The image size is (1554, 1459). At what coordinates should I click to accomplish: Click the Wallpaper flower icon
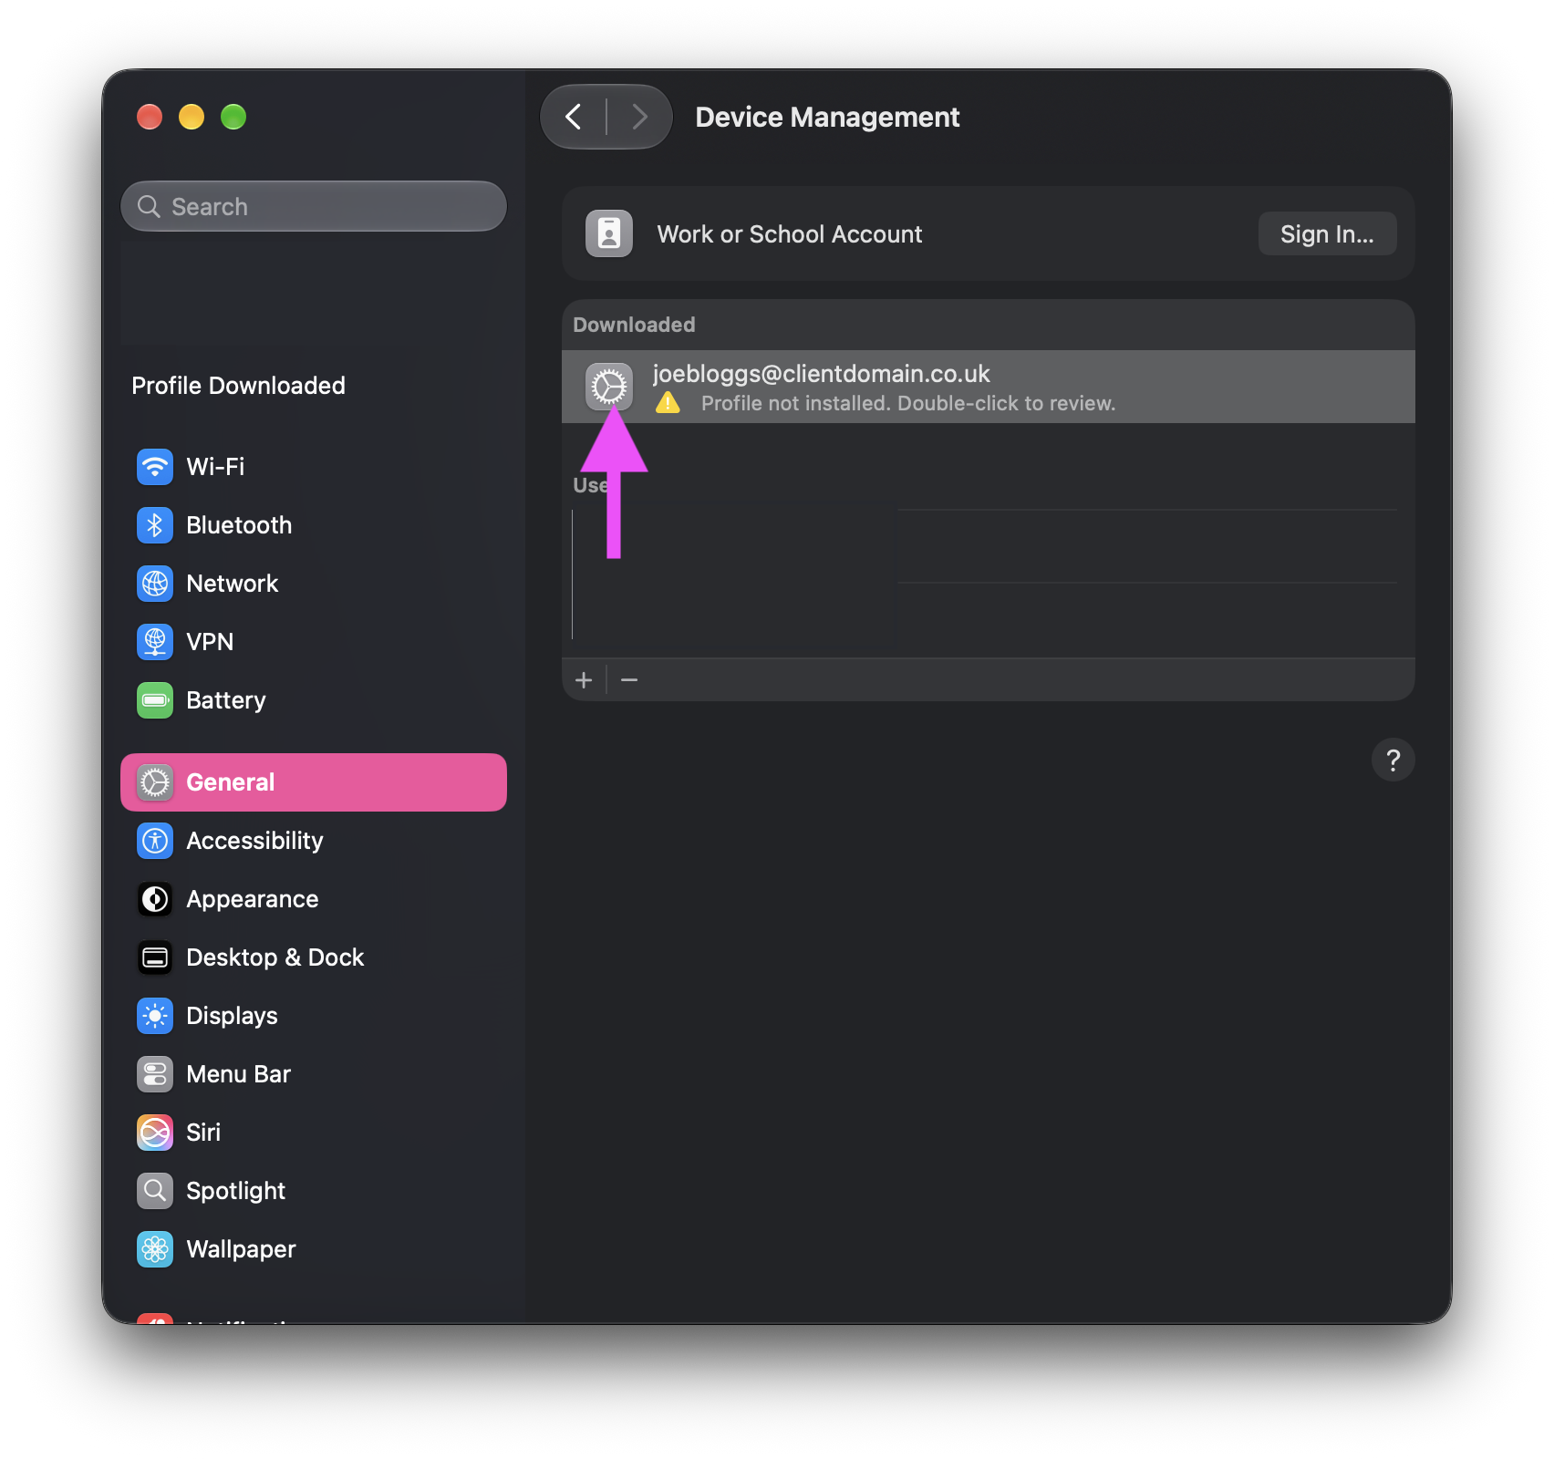click(x=155, y=1249)
